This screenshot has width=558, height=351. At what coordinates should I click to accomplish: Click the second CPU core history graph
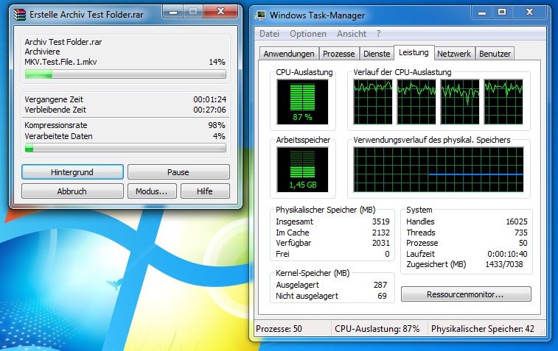click(x=416, y=102)
